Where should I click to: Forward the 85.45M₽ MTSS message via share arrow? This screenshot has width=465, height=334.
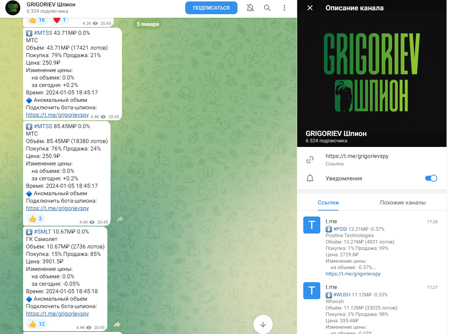[x=120, y=219]
